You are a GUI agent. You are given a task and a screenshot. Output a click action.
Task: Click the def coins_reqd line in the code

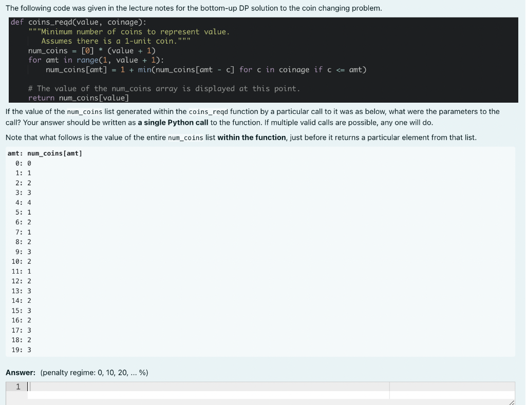click(x=77, y=22)
